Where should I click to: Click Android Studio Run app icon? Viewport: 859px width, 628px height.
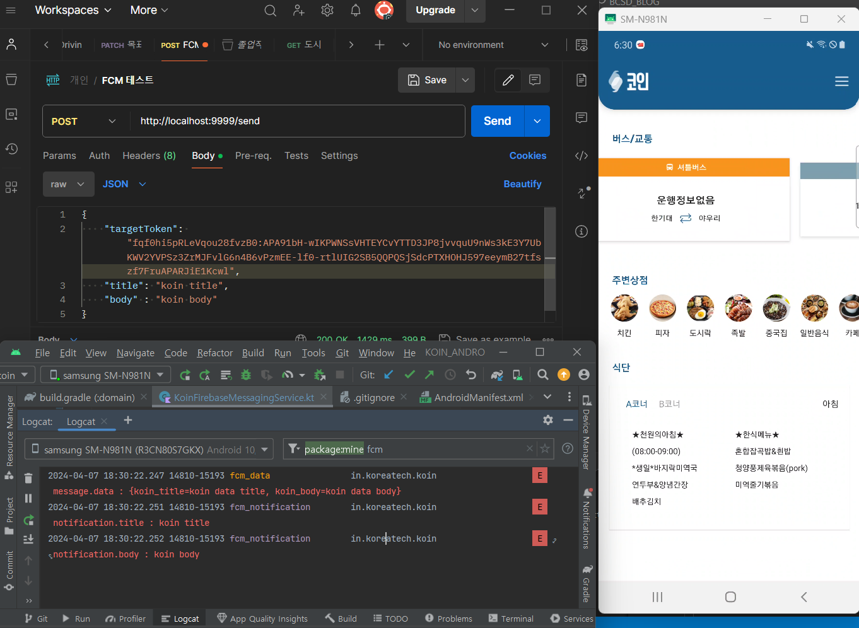pyautogui.click(x=185, y=375)
